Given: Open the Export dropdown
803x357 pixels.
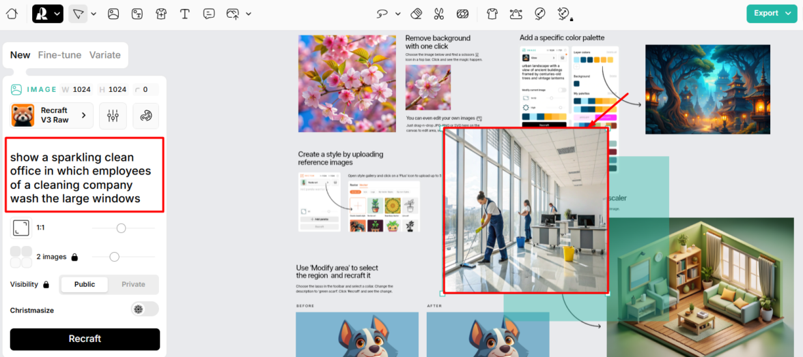Looking at the screenshot, I should 771,14.
